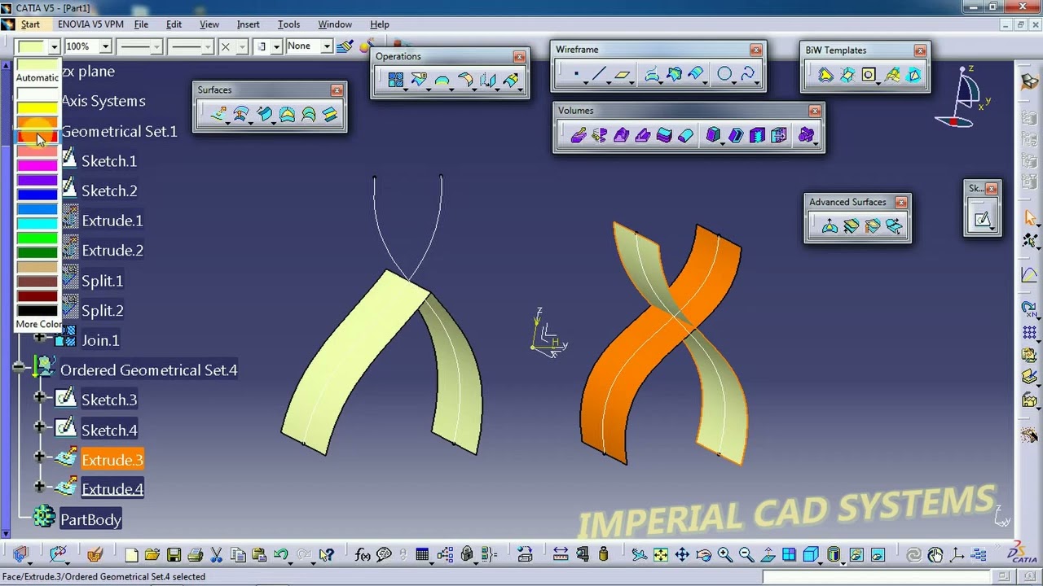Click the Join tool in Operations toolbar
1043x586 pixels.
click(x=396, y=80)
